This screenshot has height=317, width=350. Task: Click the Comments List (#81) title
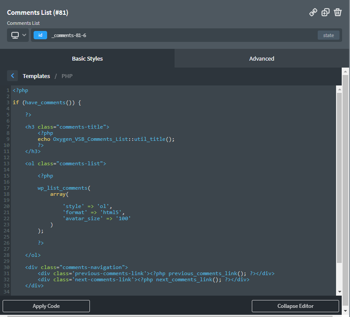point(38,13)
